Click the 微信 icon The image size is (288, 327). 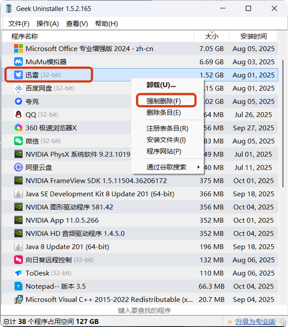point(19,141)
